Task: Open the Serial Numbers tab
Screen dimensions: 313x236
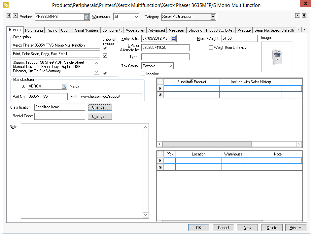Action: tap(87, 30)
